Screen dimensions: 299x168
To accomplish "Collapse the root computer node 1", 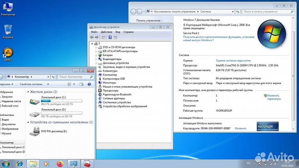I will pos(92,44).
